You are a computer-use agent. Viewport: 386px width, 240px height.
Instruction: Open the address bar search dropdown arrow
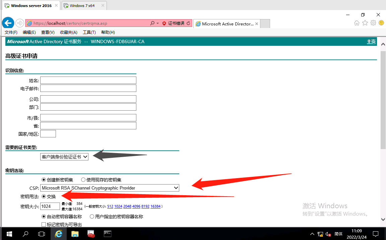pyautogui.click(x=157, y=23)
